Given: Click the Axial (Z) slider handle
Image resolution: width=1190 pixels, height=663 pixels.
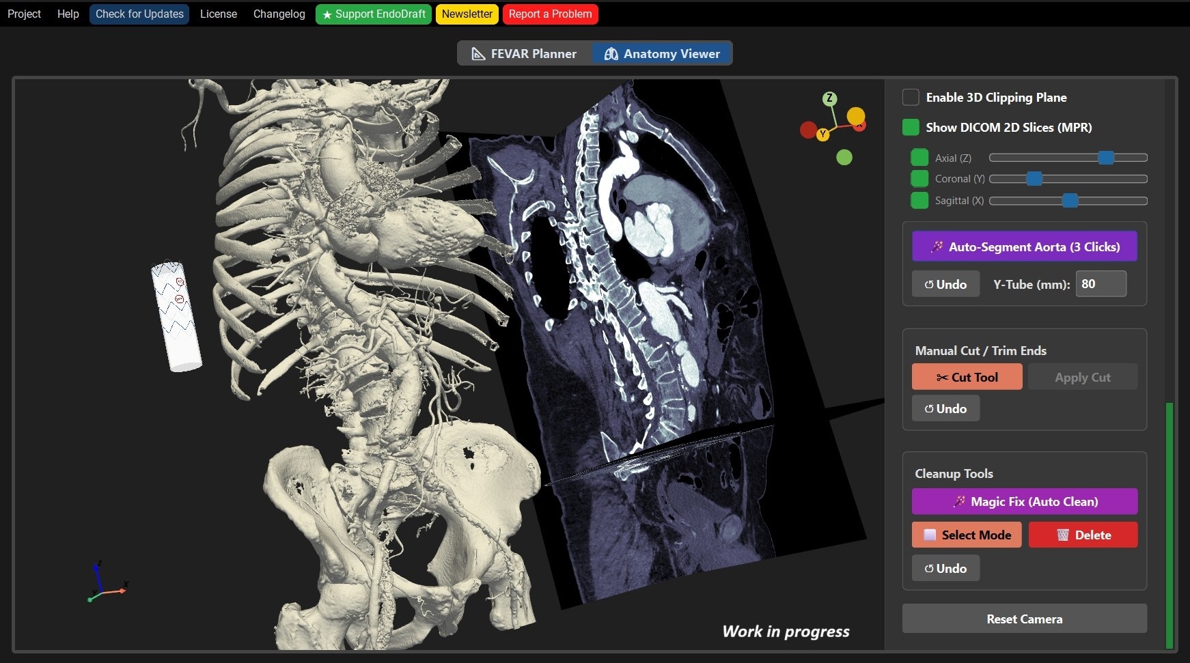Looking at the screenshot, I should click(x=1105, y=158).
